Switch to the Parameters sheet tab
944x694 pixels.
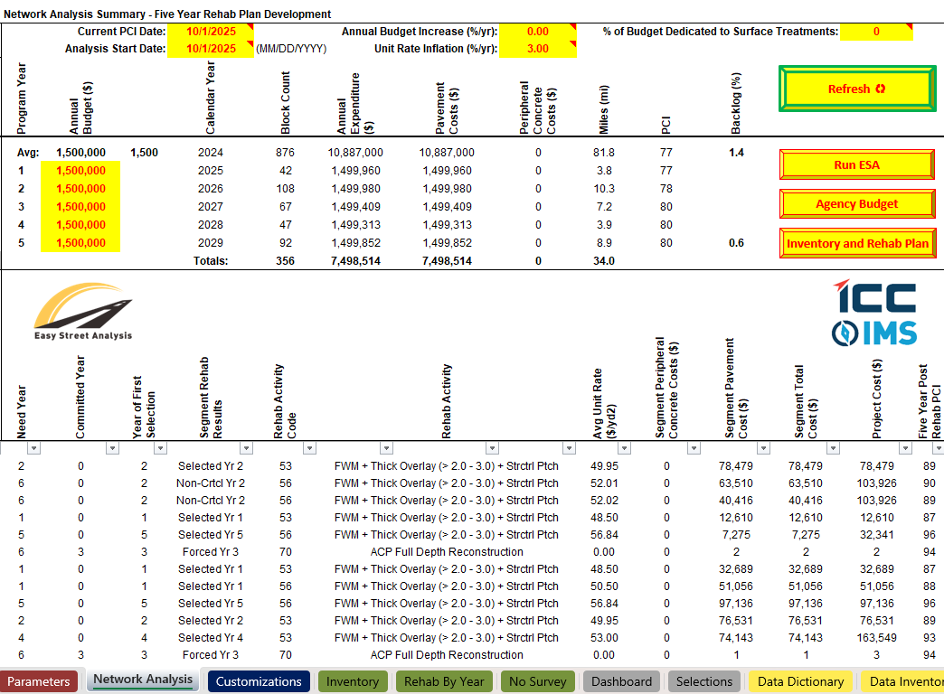[39, 681]
